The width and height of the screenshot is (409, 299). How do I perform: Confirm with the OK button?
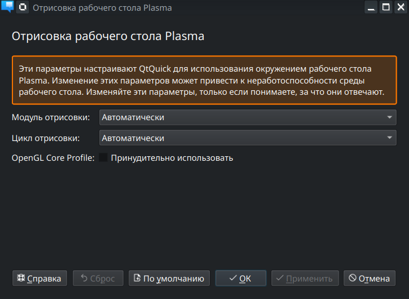click(x=241, y=278)
